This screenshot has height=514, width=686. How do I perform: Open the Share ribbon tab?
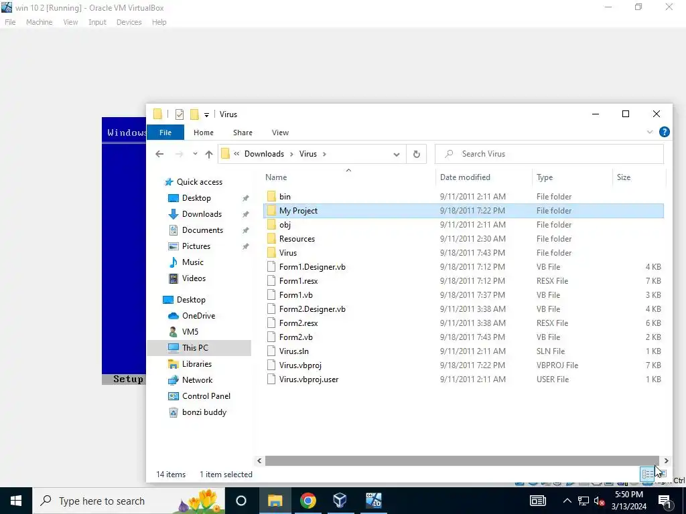click(x=243, y=133)
